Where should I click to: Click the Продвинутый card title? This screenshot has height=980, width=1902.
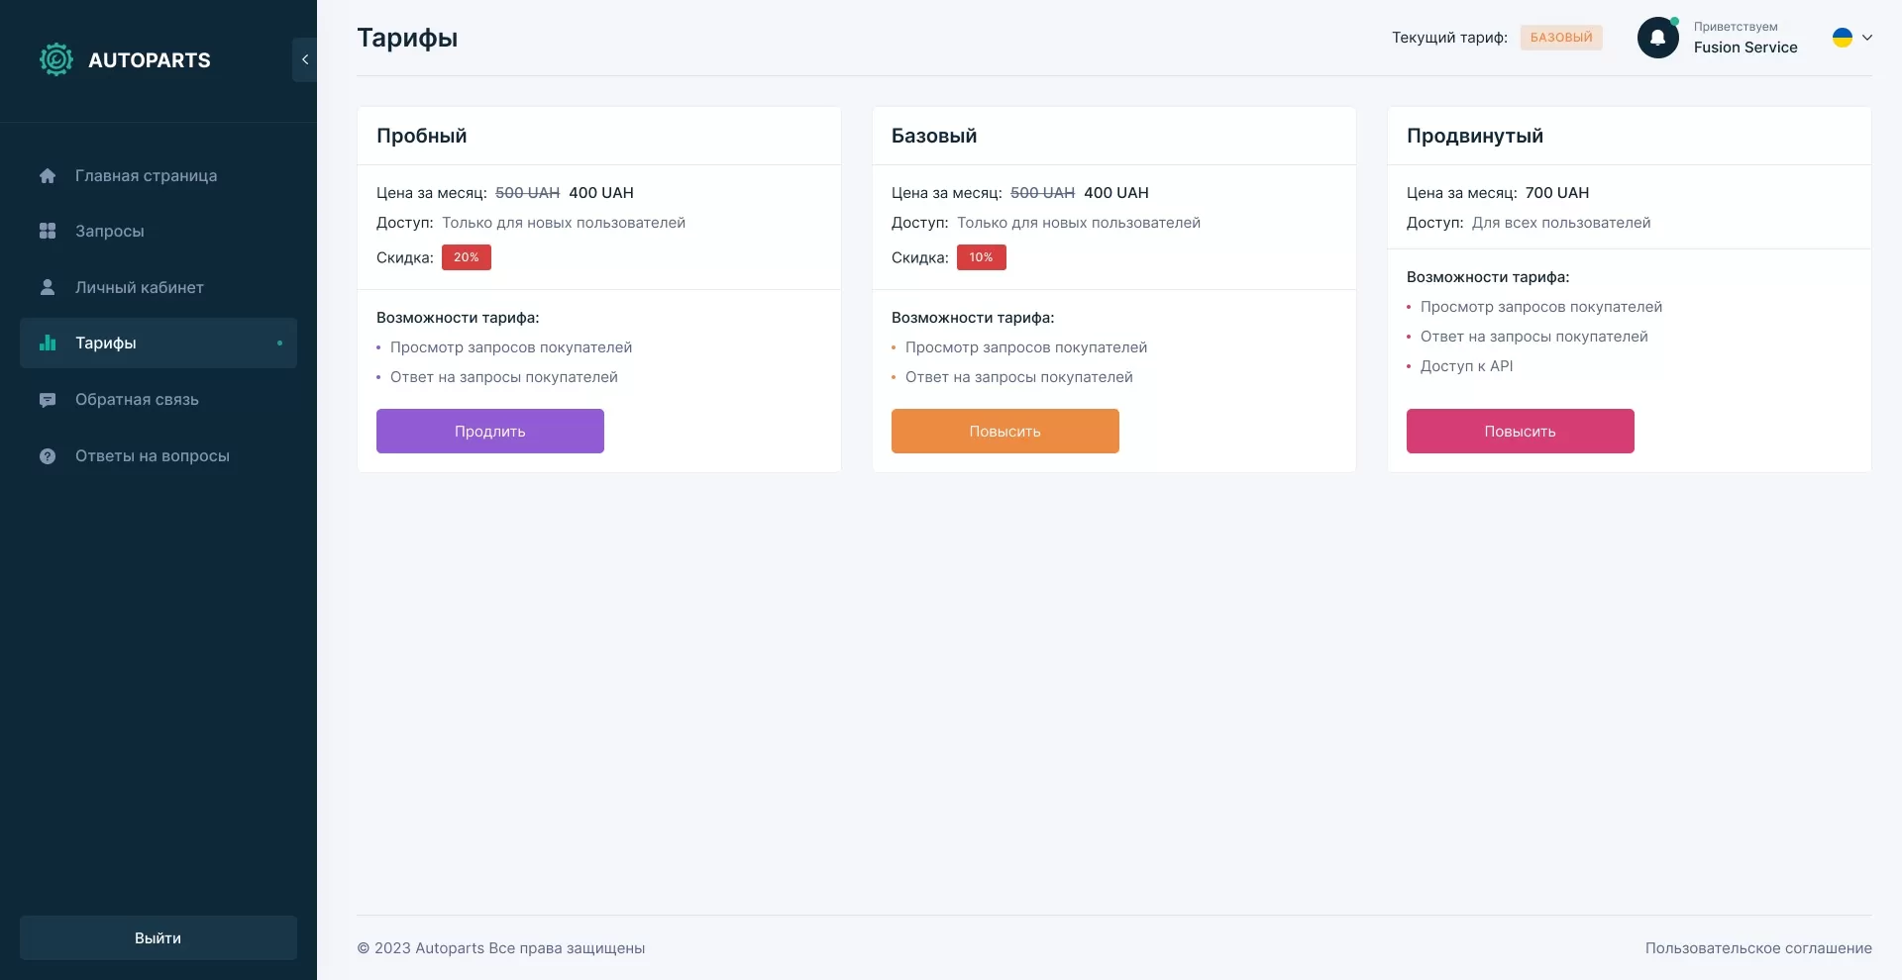(x=1475, y=136)
